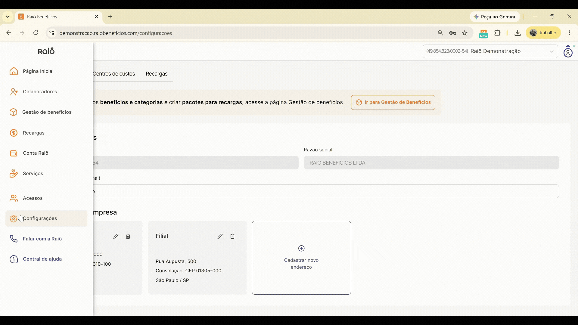Click the site information icon in address bar
This screenshot has width=578, height=325.
tap(52, 33)
